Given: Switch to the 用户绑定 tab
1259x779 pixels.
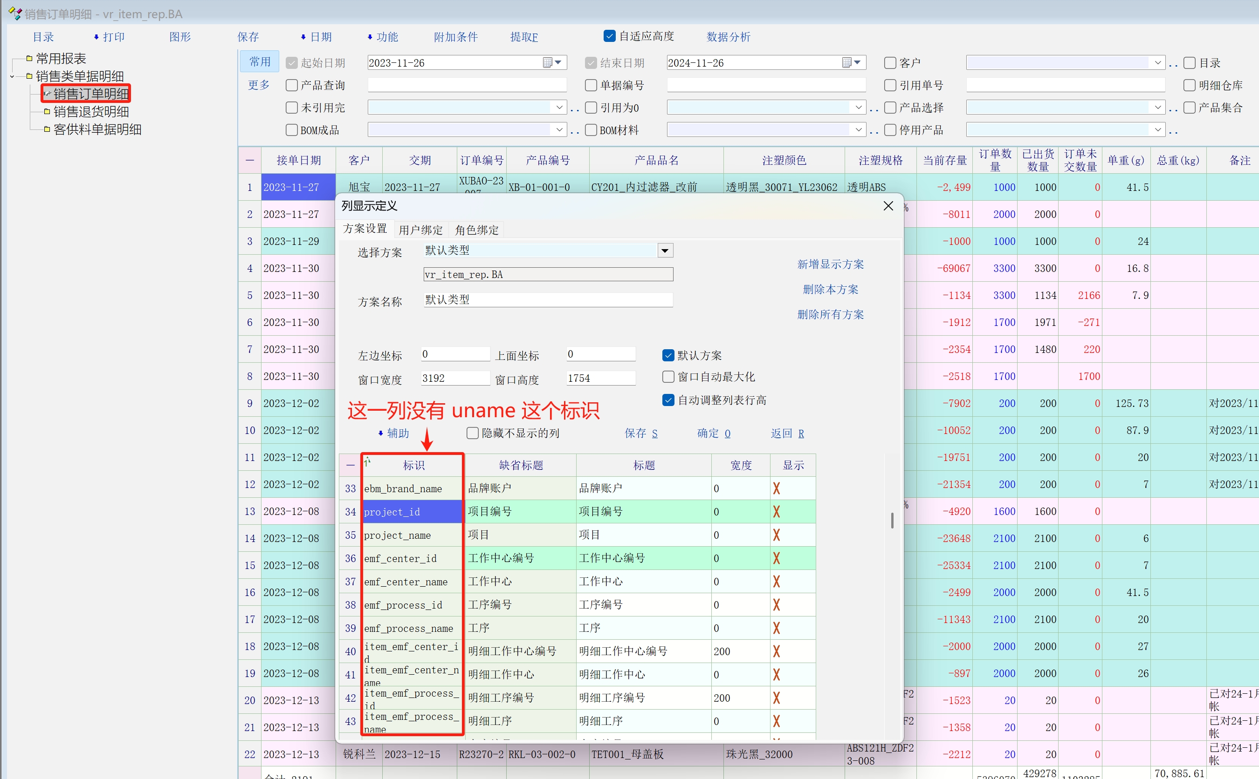Looking at the screenshot, I should pos(420,230).
